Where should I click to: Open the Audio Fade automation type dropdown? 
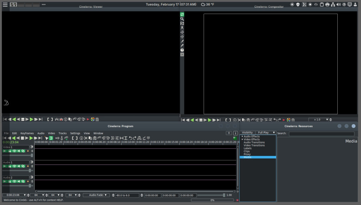point(96,195)
